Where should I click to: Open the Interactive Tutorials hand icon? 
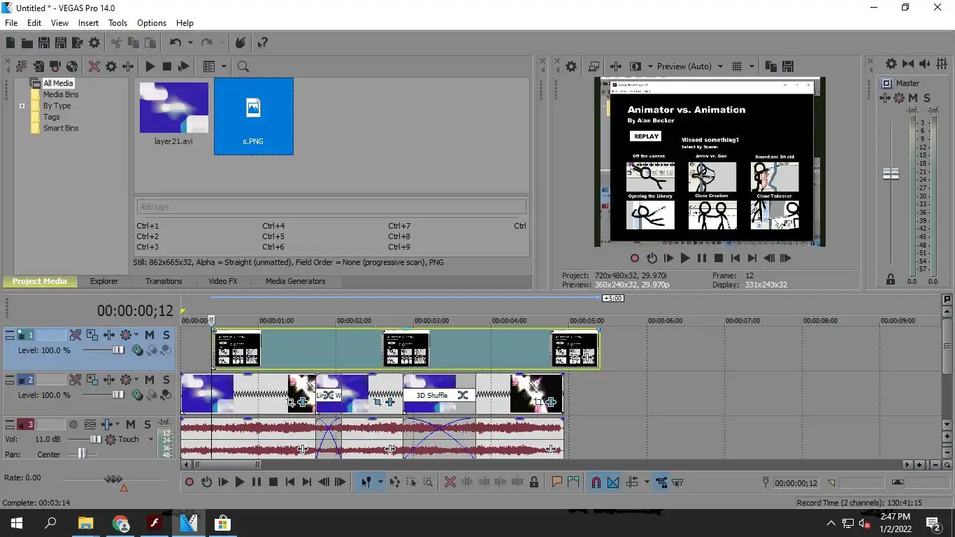click(x=240, y=43)
